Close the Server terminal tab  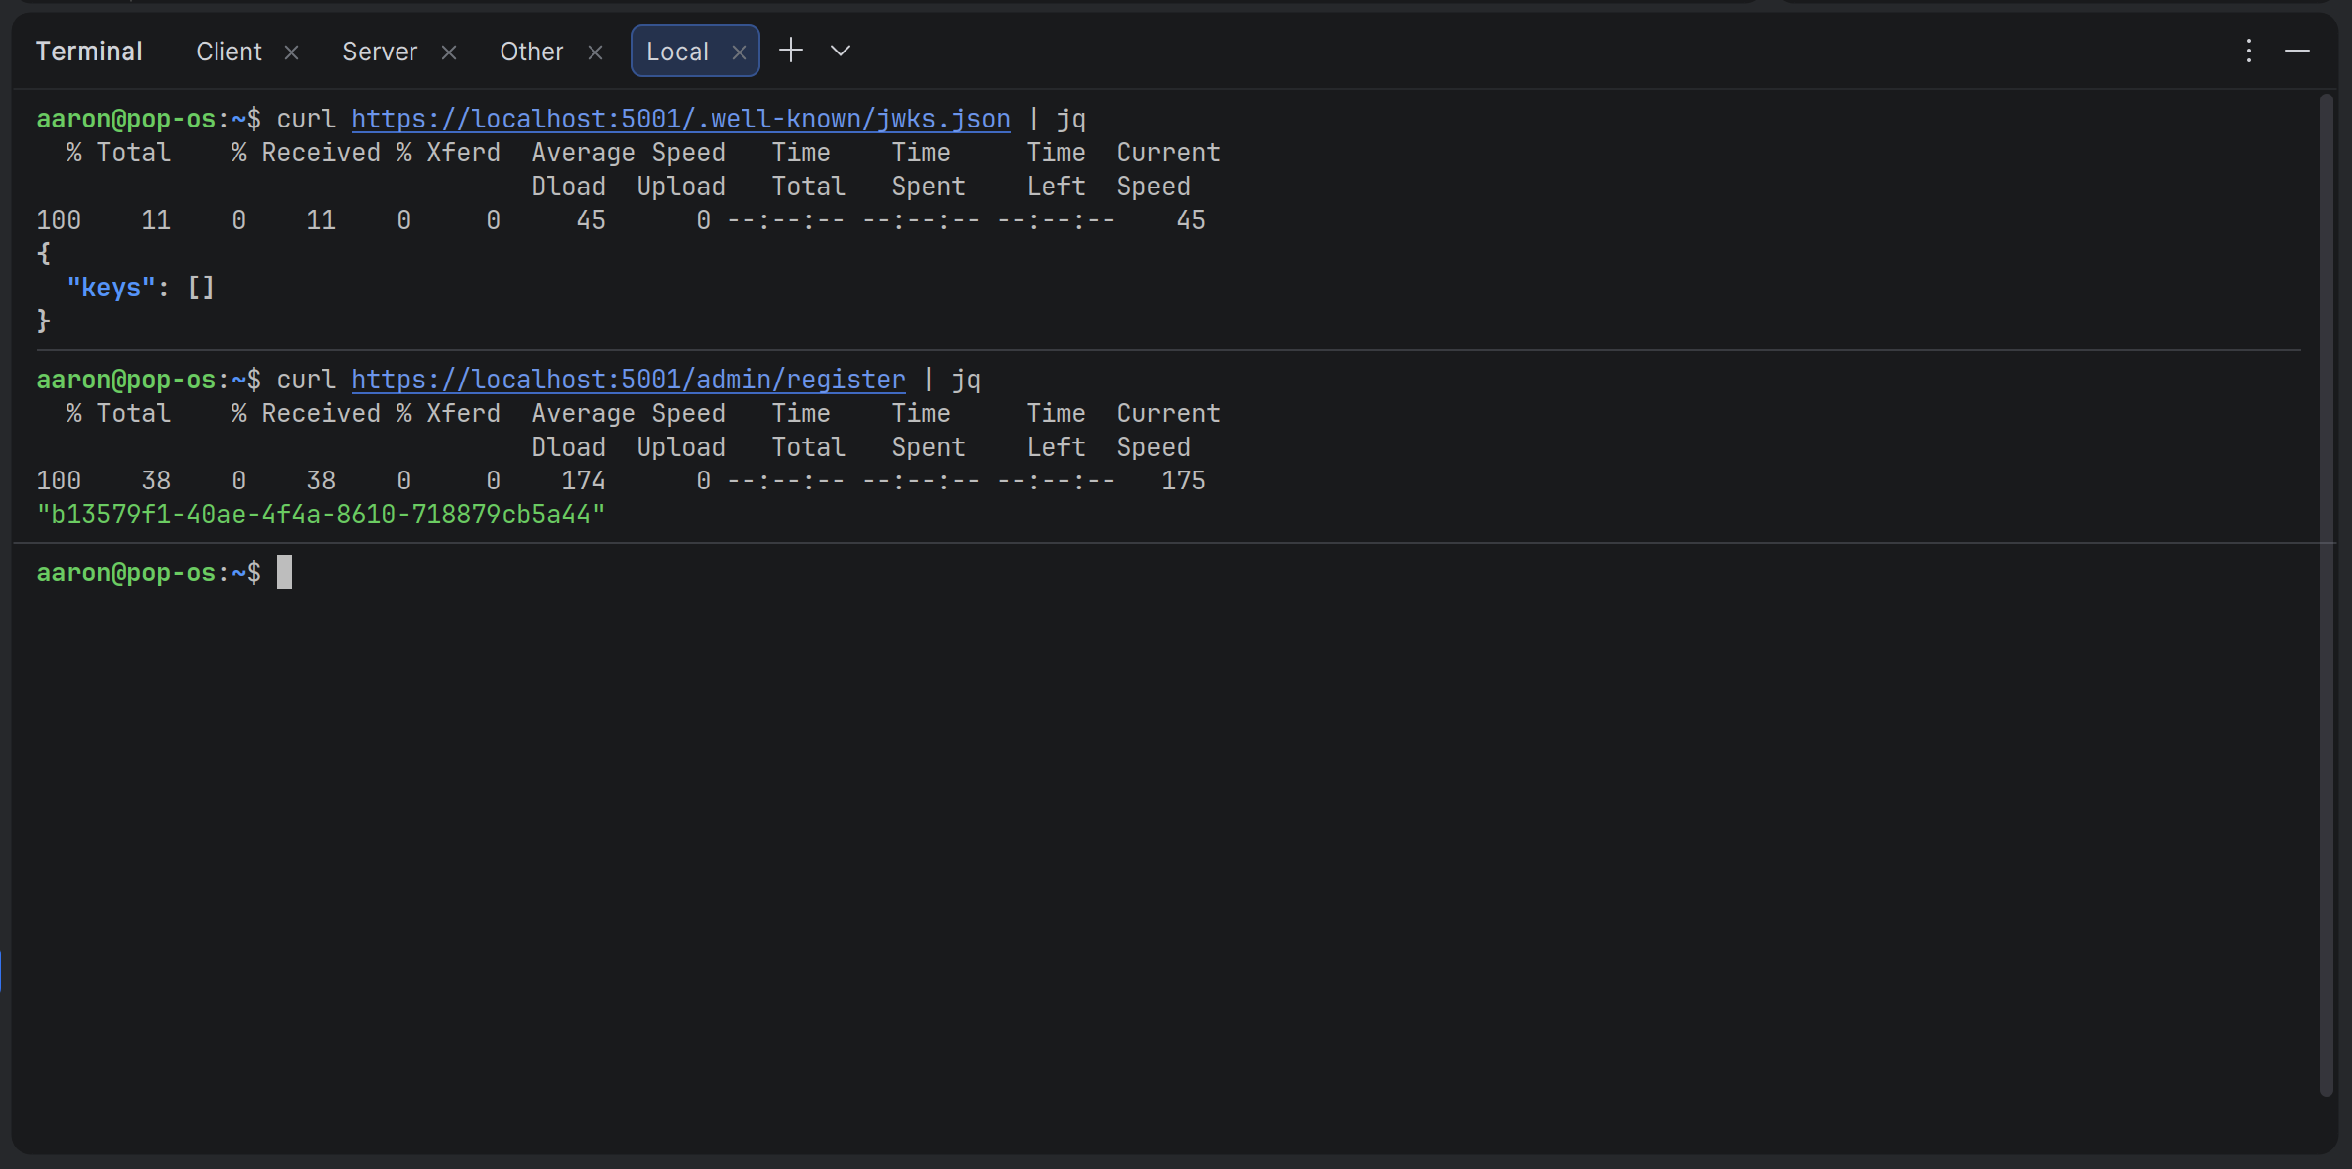[x=449, y=52]
